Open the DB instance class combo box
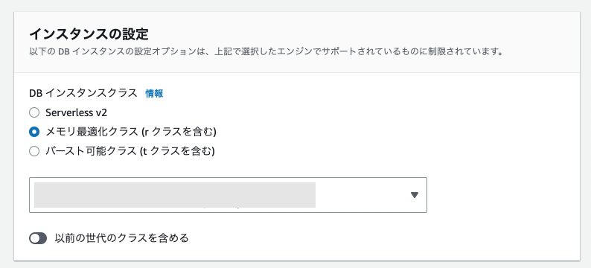 pyautogui.click(x=228, y=195)
